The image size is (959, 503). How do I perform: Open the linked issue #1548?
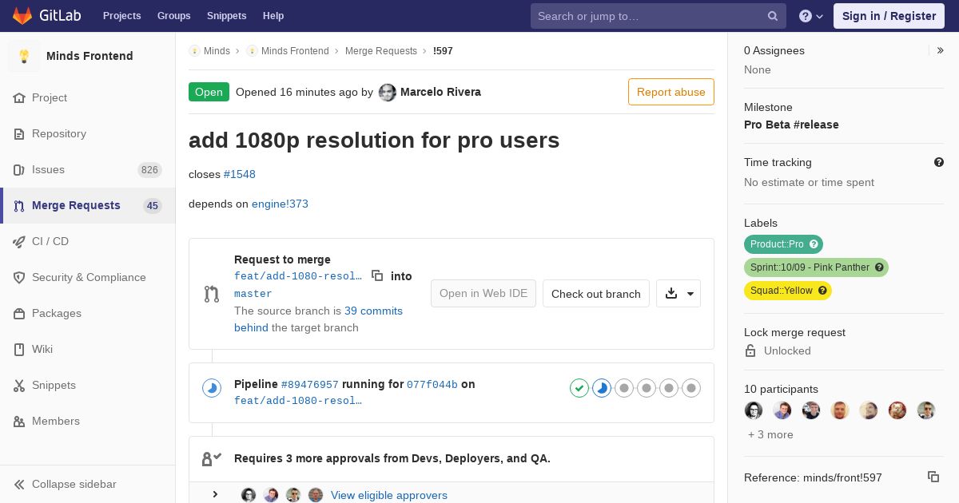(x=239, y=174)
